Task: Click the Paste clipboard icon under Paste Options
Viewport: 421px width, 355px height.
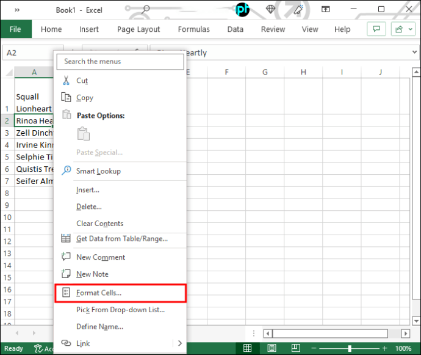Action: tap(84, 134)
